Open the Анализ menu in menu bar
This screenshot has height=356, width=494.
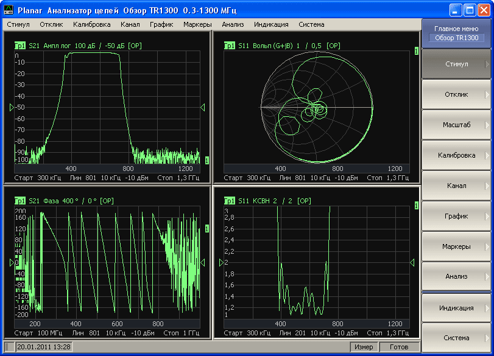233,24
